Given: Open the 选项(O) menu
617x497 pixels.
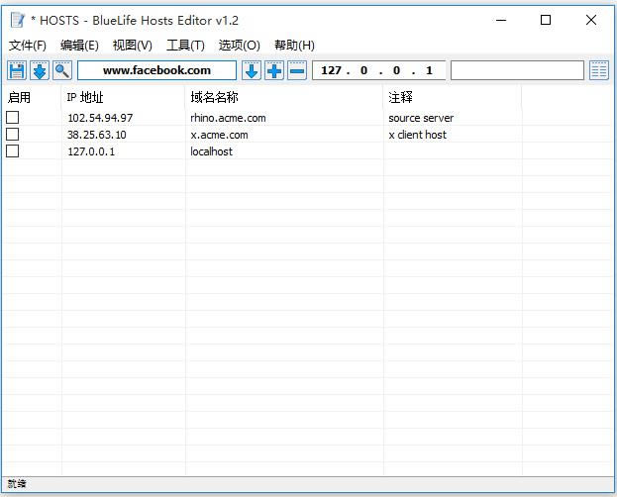Looking at the screenshot, I should coord(240,46).
